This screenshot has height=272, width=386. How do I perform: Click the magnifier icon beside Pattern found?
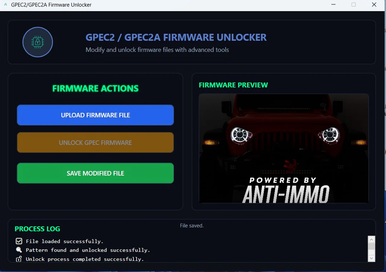pyautogui.click(x=19, y=250)
